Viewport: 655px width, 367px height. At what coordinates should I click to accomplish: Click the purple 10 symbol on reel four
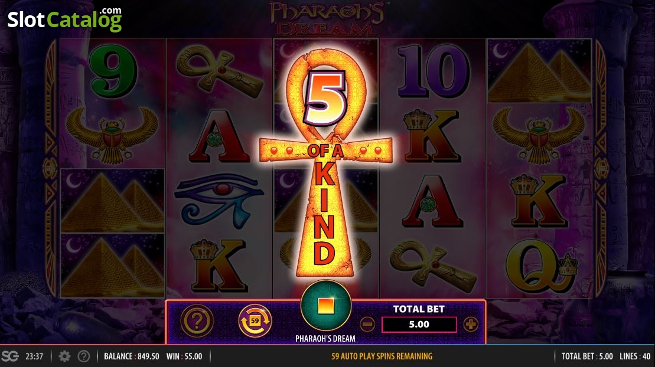point(433,71)
